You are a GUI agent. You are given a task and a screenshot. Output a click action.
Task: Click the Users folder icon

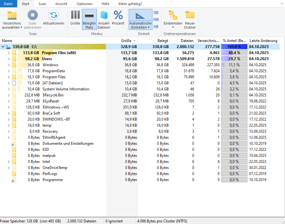(x=14, y=59)
